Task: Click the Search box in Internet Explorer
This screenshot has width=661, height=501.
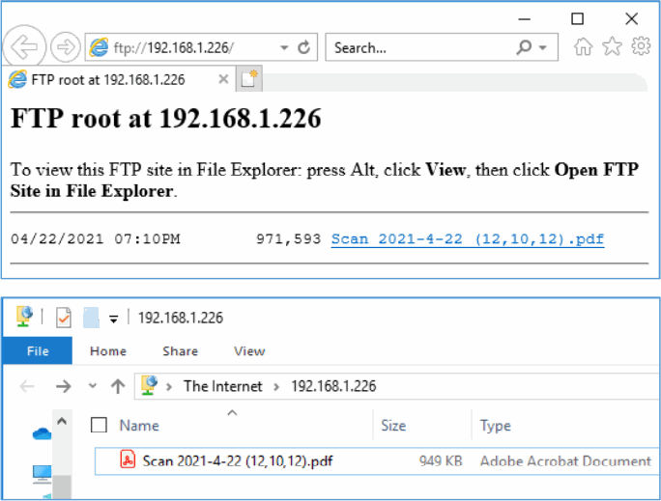Action: [x=442, y=47]
